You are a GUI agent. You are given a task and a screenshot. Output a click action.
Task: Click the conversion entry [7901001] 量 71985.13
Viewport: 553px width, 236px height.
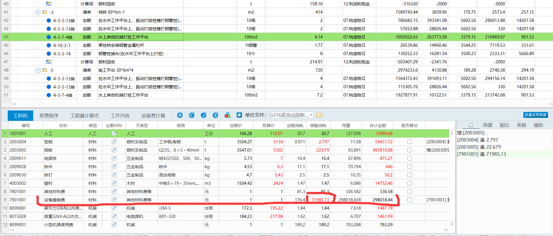click(x=482, y=154)
